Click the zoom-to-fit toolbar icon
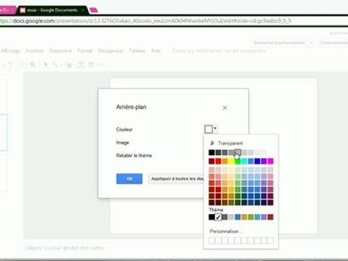This screenshot has width=348, height=261. [23, 65]
